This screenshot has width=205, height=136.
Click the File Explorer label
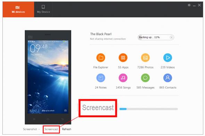click(101, 67)
